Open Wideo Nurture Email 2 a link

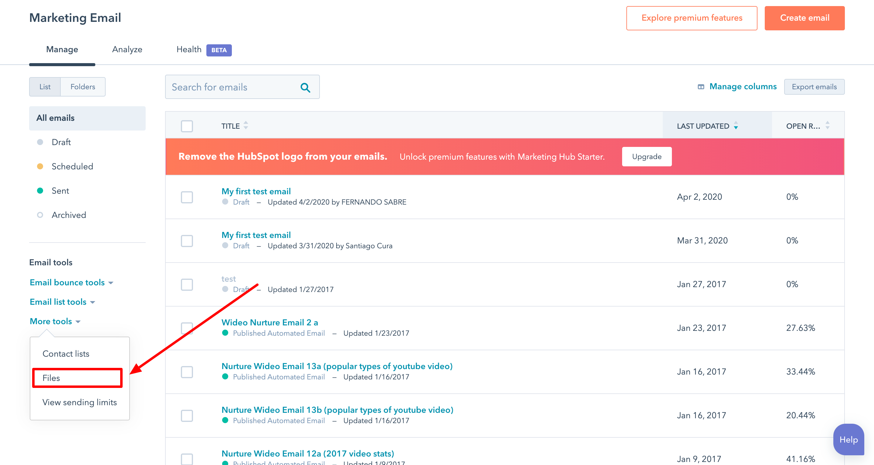269,322
